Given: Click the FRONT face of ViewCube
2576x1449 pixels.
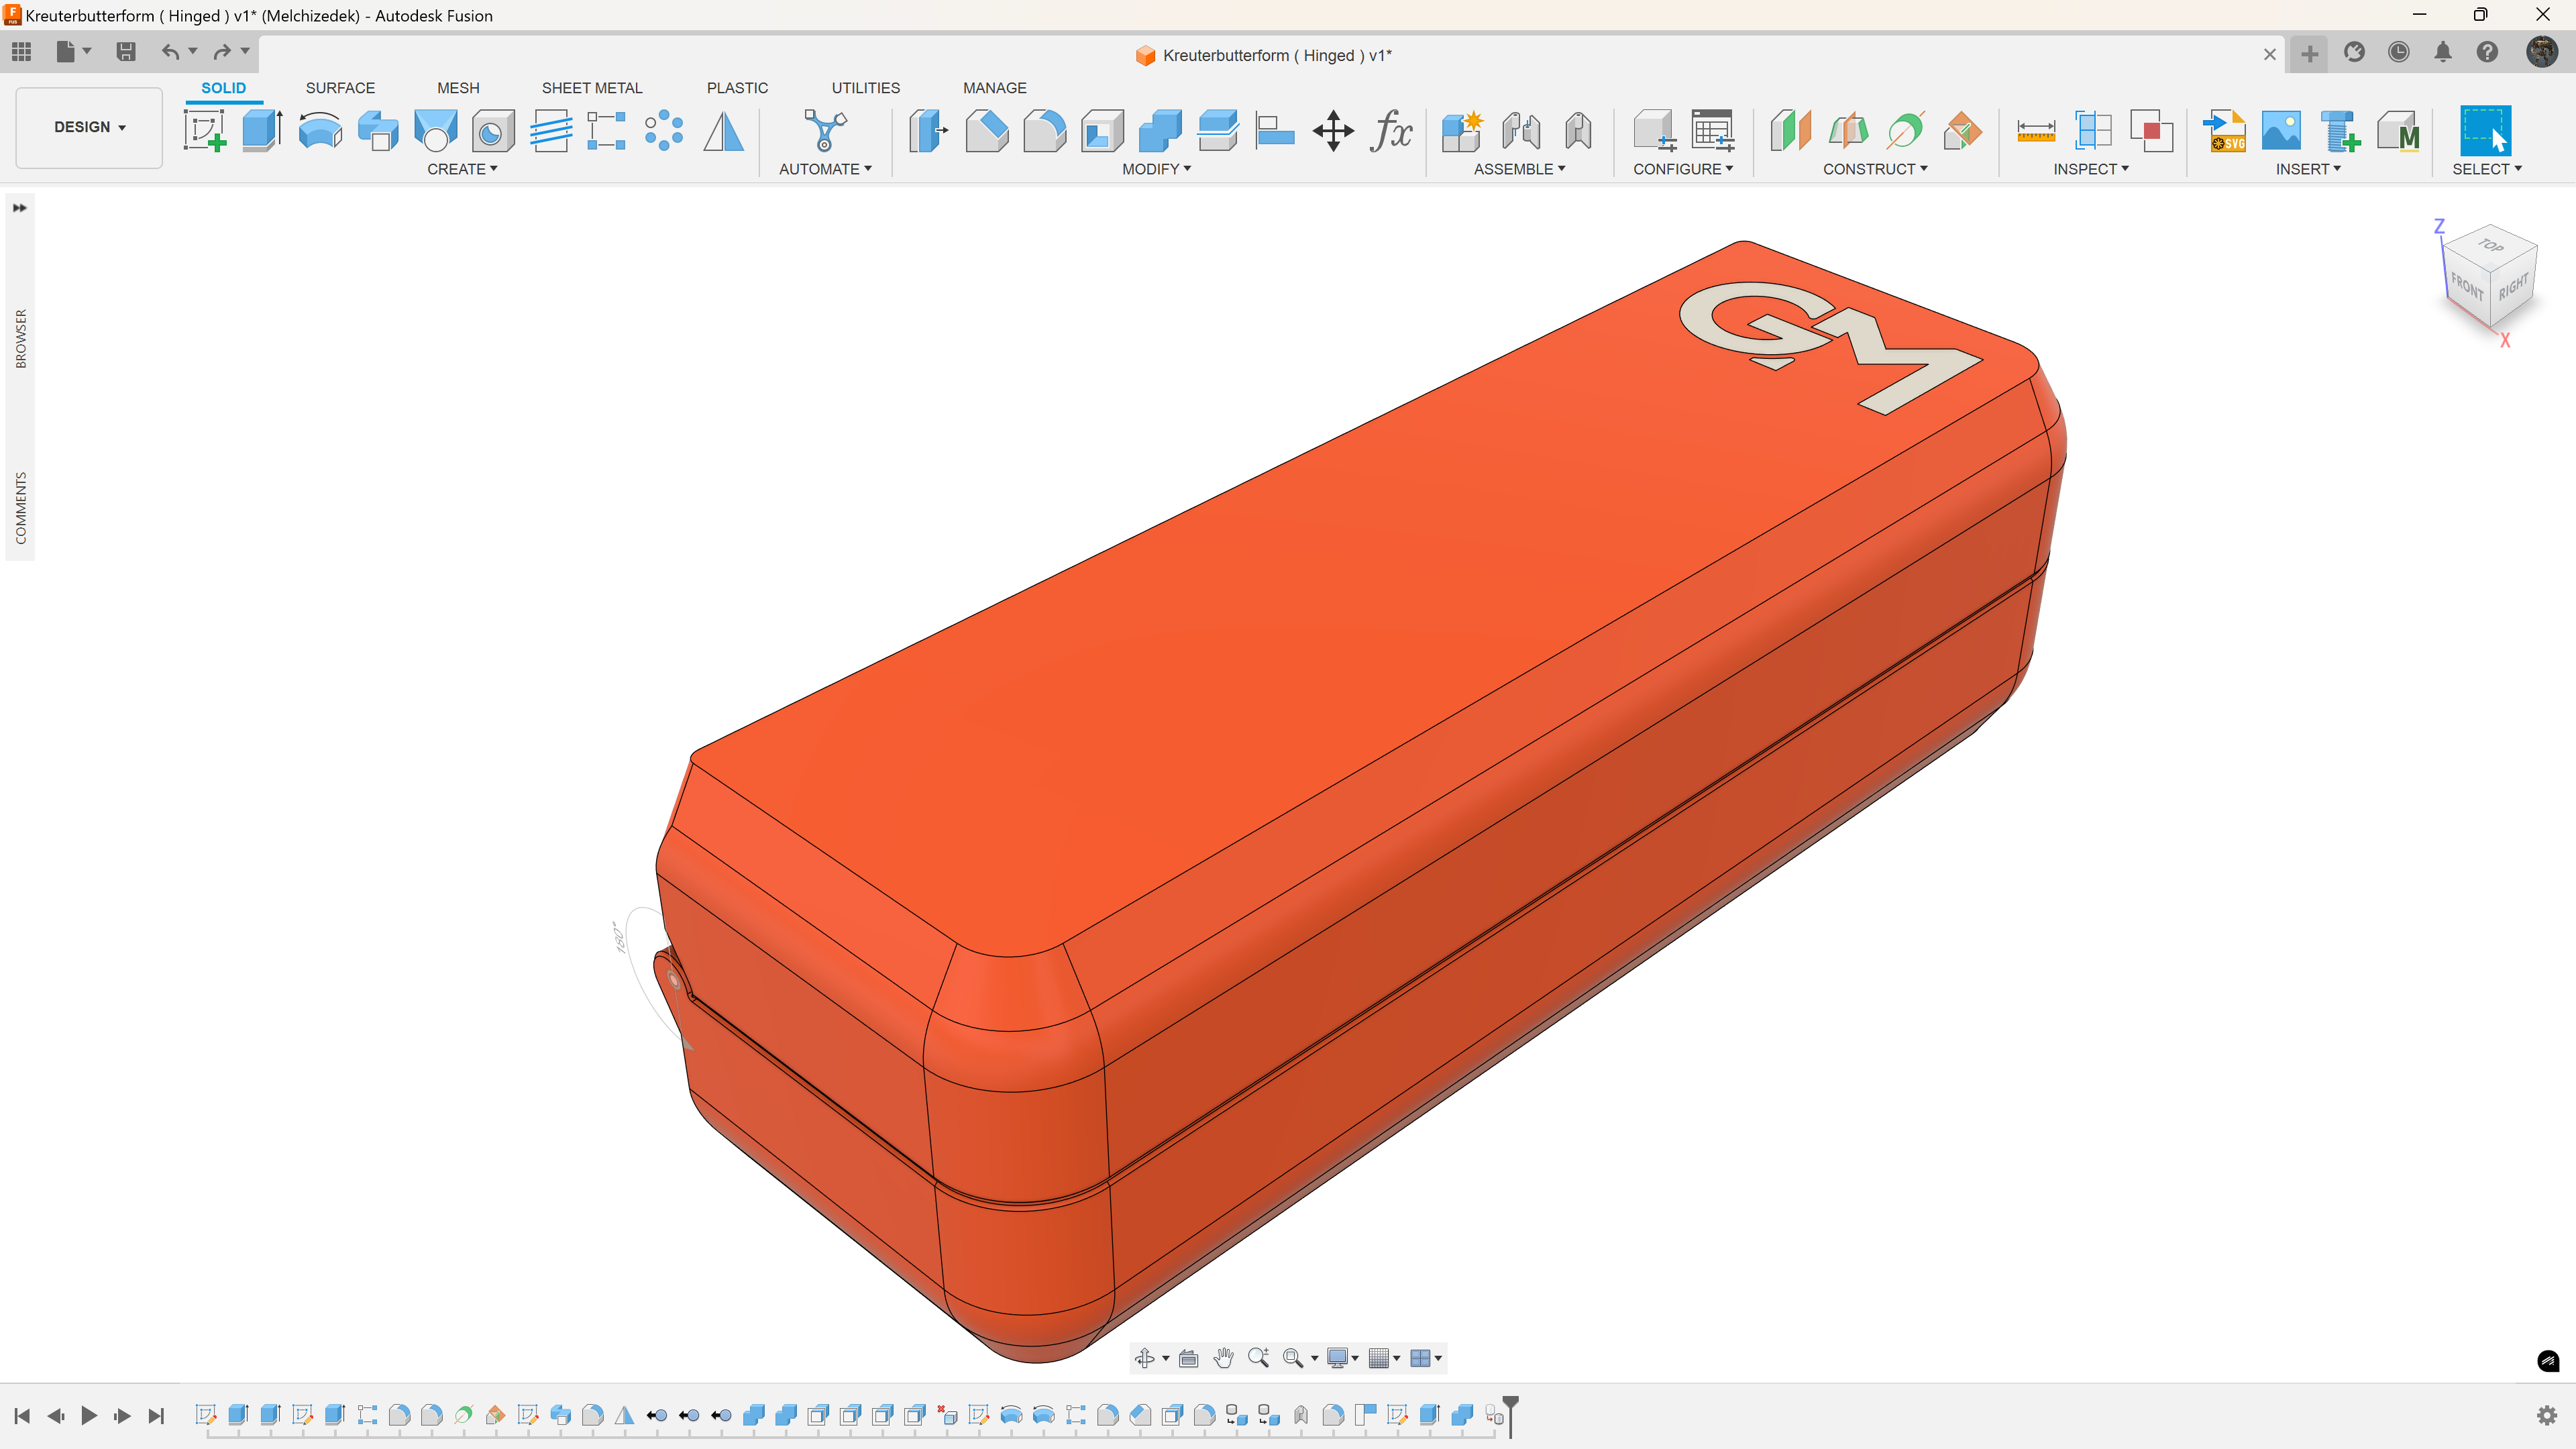Looking at the screenshot, I should tap(2467, 288).
